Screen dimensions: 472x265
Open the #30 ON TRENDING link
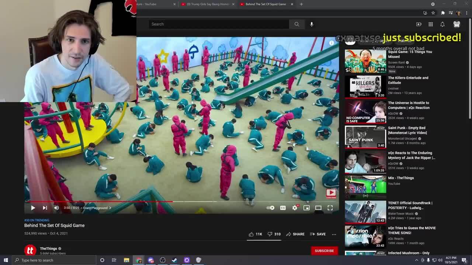[37, 220]
